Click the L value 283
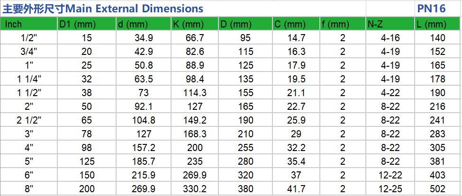Screen dimensions: 462x196 (x=437, y=134)
